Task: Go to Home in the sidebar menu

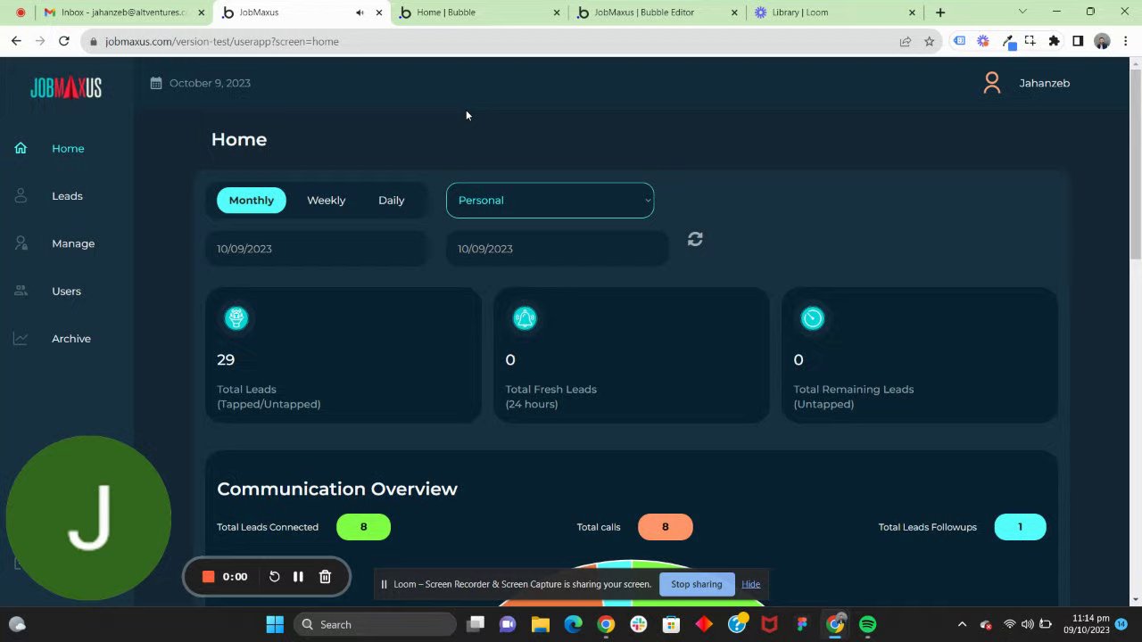Action: coord(68,148)
